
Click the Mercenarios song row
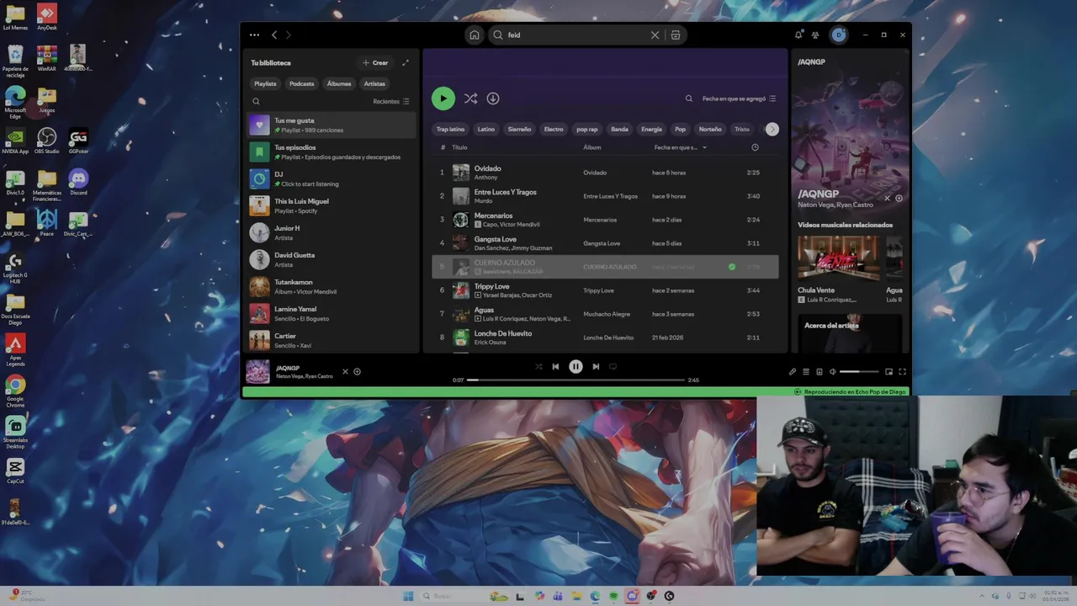605,220
